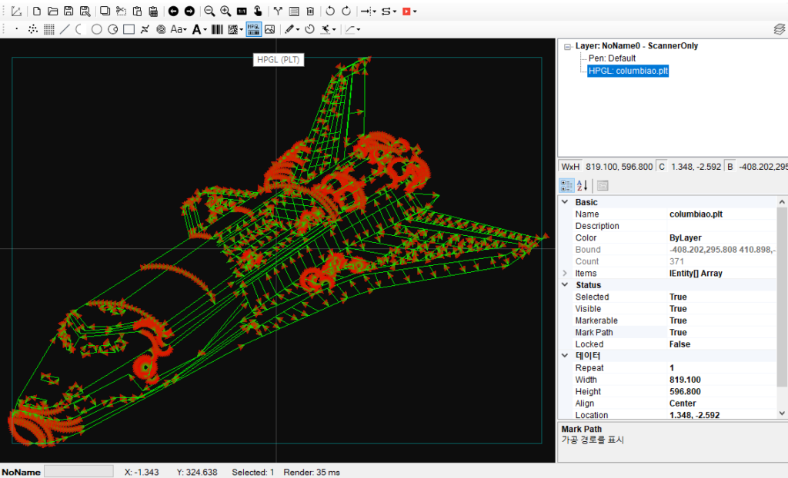Select the Line drawing tool
This screenshot has height=478, width=788.
pos(65,29)
